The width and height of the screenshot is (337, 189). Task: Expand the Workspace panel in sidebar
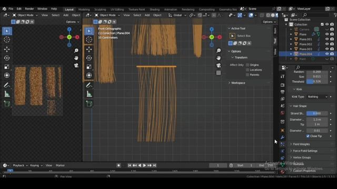point(238,83)
